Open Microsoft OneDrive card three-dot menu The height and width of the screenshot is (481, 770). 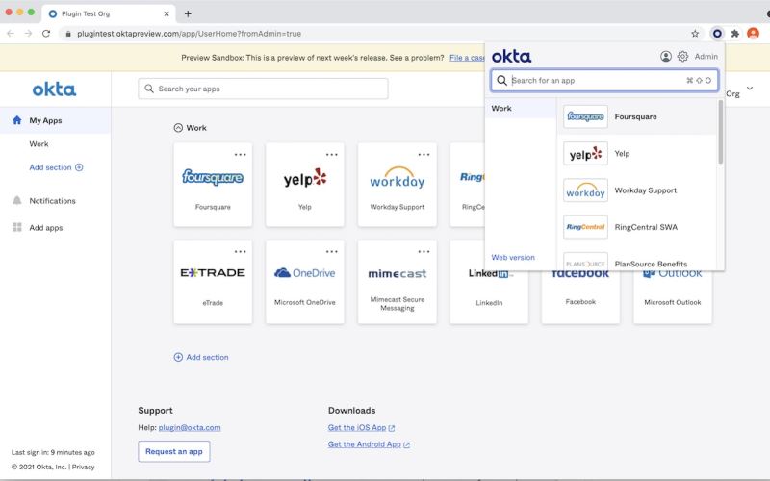tap(332, 252)
